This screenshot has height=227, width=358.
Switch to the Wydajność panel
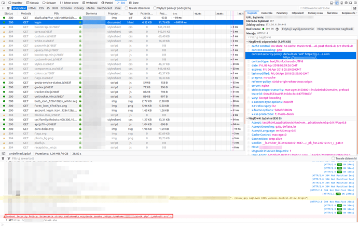pyautogui.click(x=90, y=3)
